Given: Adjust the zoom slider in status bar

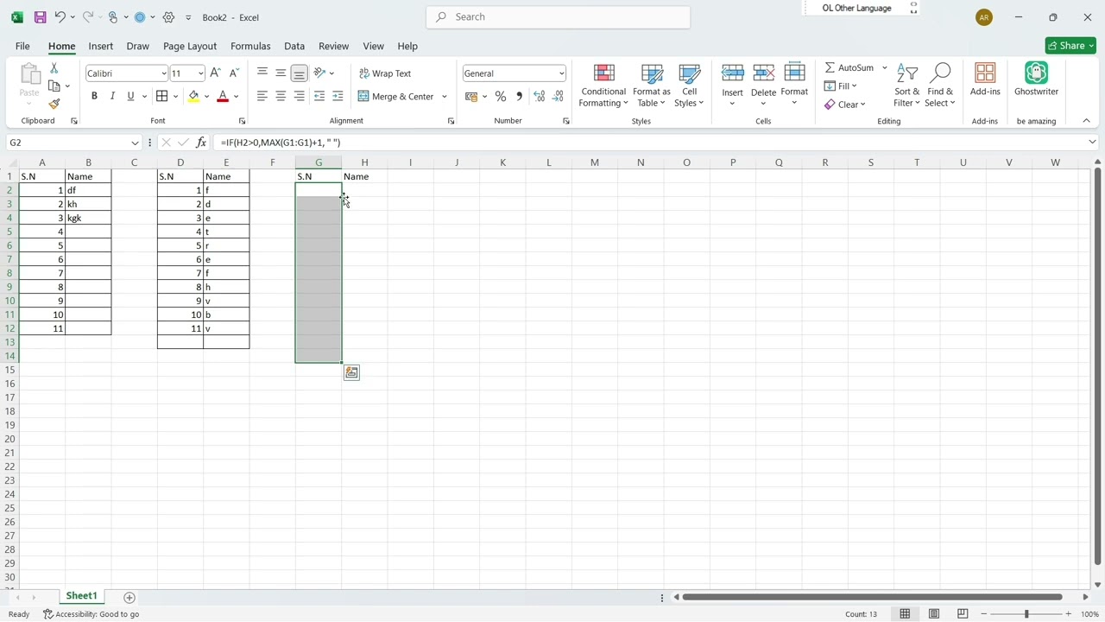Looking at the screenshot, I should point(1026,614).
